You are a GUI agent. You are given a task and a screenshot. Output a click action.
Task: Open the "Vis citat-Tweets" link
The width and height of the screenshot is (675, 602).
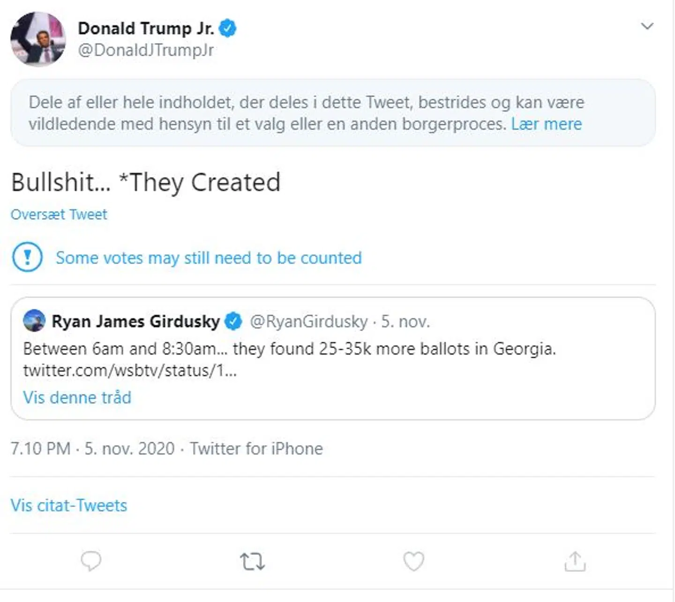point(69,505)
